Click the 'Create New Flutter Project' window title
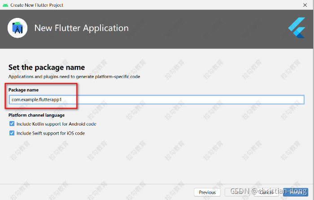Screen dimensions: 314x200 click(x=37, y=5)
